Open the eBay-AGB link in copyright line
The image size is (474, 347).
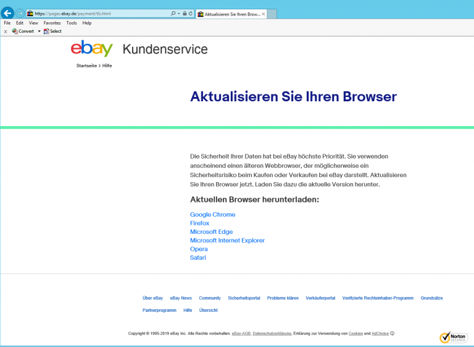pyautogui.click(x=241, y=333)
